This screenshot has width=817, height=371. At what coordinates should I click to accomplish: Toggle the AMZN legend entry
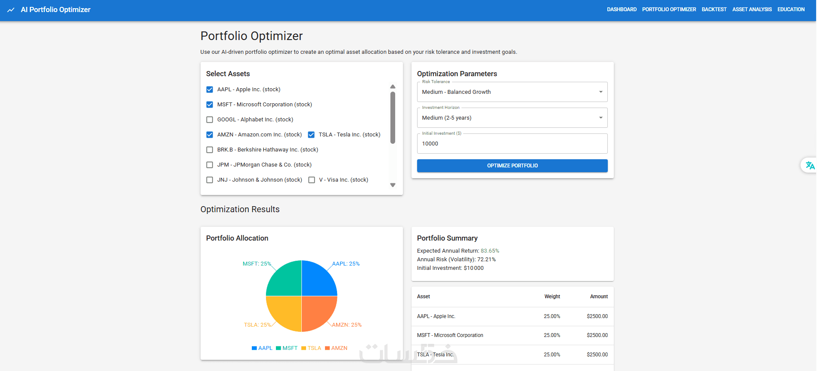pyautogui.click(x=336, y=348)
